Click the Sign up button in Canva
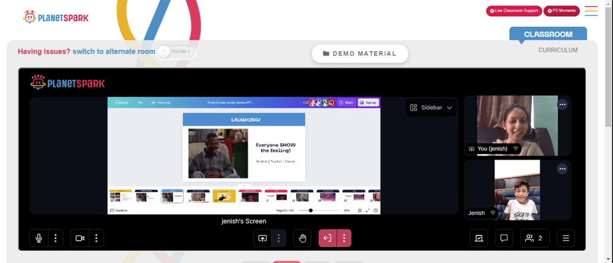 [368, 103]
